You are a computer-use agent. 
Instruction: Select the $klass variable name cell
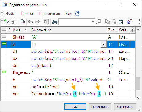click(x=21, y=37)
